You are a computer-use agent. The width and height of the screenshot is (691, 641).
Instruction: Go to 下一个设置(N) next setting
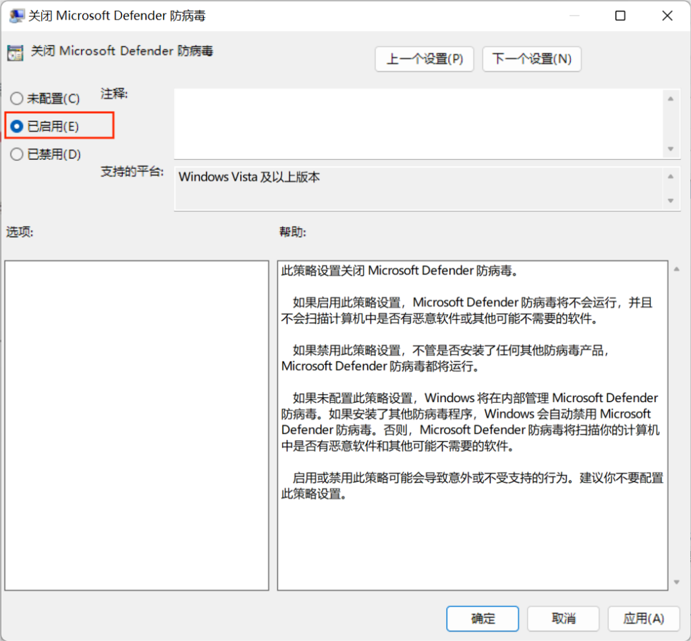point(532,59)
